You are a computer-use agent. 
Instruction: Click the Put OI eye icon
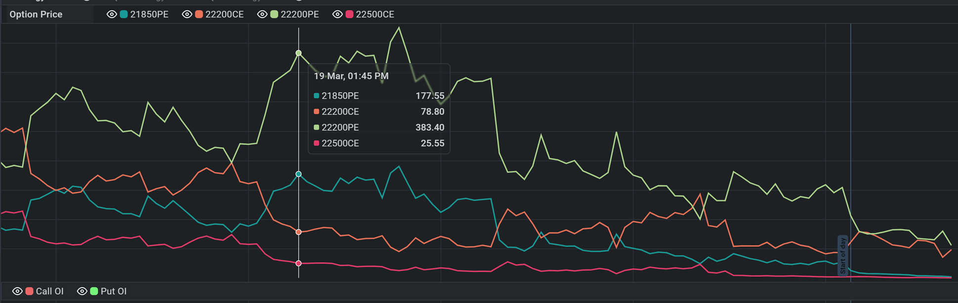pyautogui.click(x=82, y=291)
